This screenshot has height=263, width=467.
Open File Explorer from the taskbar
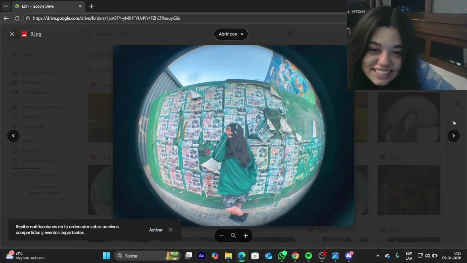click(228, 256)
